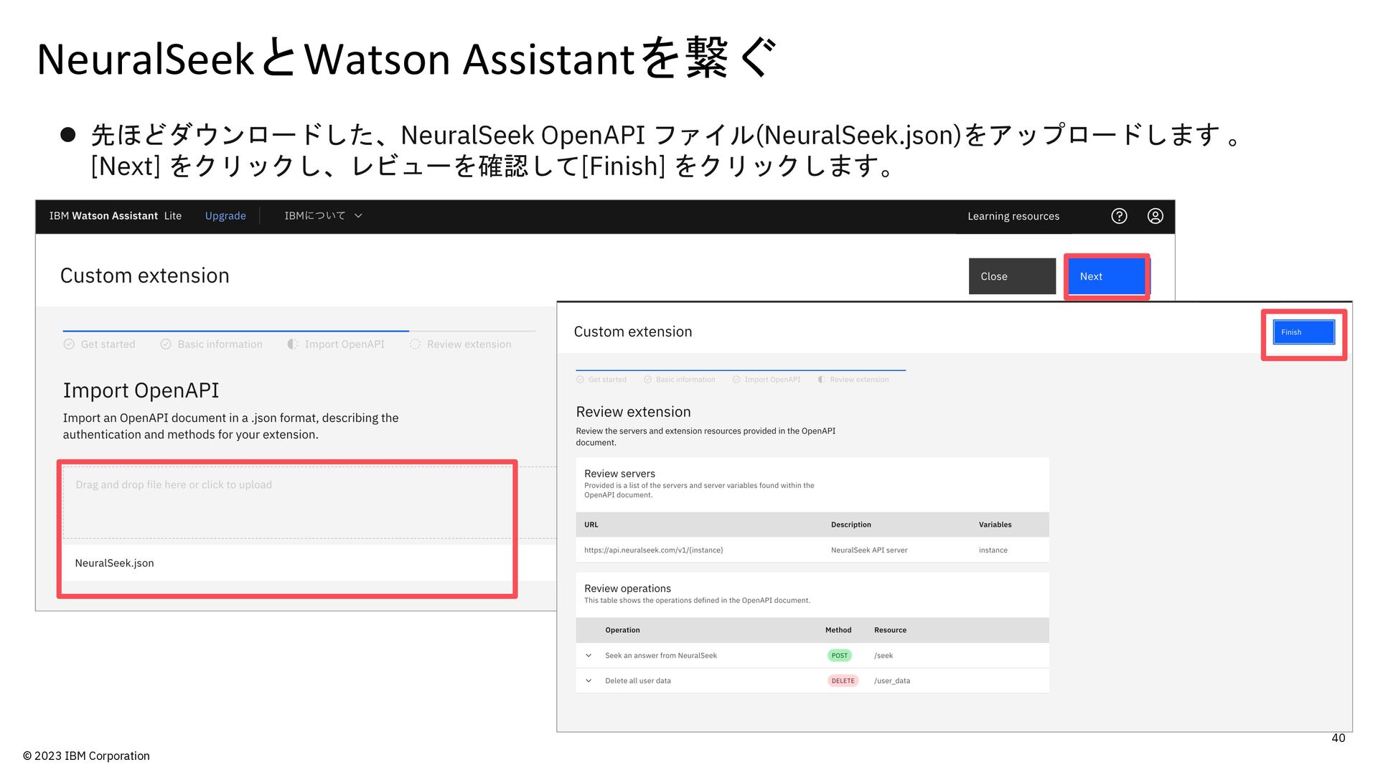
Task: Click the DELETE method tag
Action: click(843, 681)
